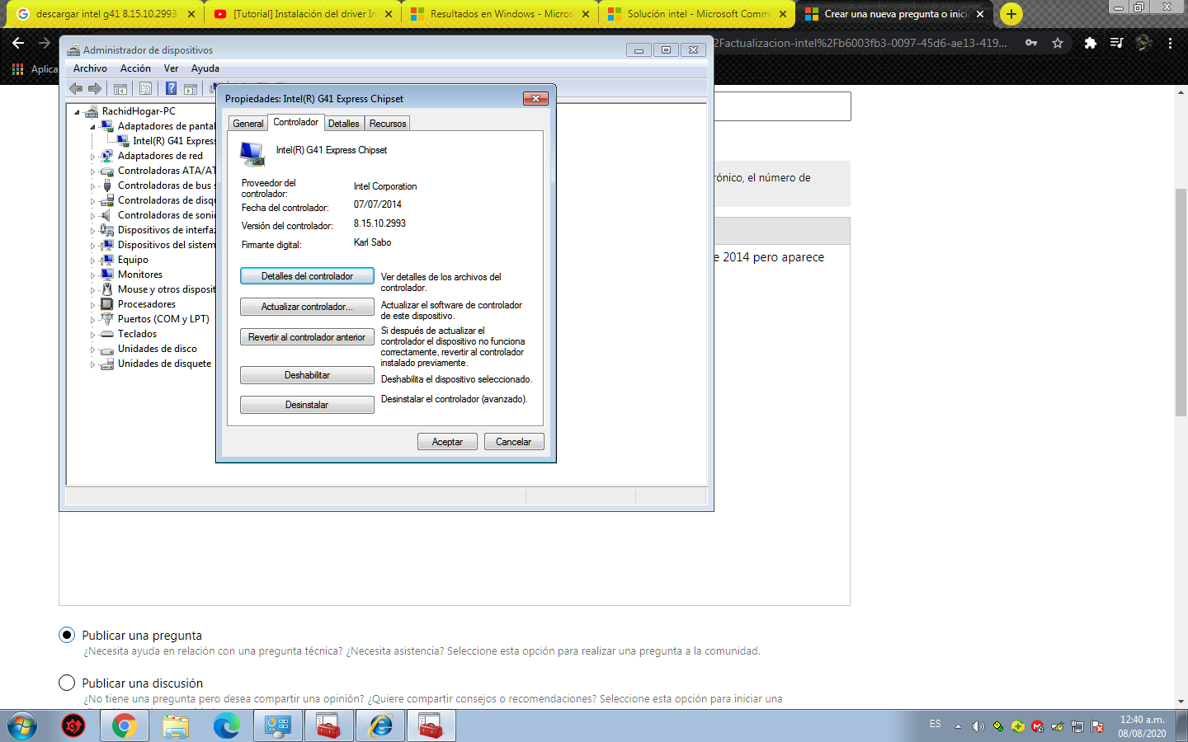The height and width of the screenshot is (742, 1188).
Task: Open the Properties toolbar icon in Device Manager
Action: click(145, 88)
